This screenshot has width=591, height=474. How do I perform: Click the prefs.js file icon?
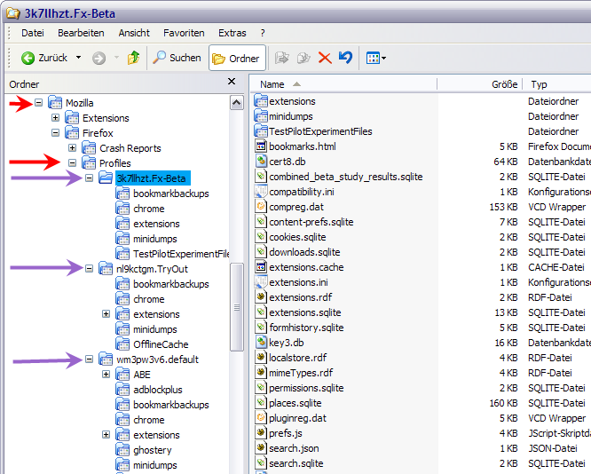point(261,433)
